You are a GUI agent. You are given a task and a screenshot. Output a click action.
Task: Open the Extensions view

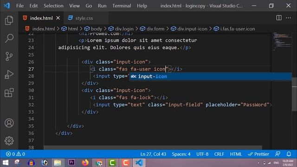[9, 93]
